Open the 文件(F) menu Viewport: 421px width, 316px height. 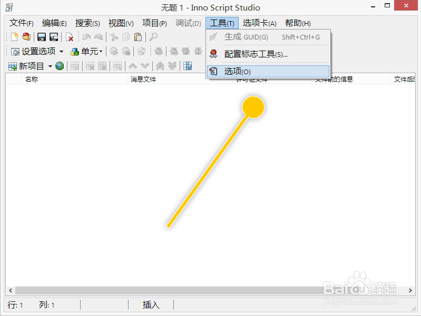[22, 23]
